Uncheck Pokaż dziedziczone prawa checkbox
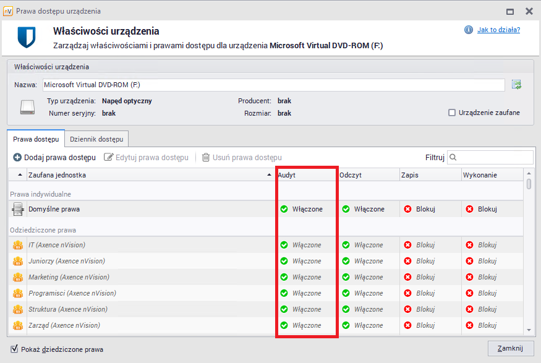The image size is (541, 363). 15,349
